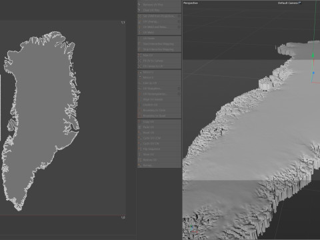This screenshot has width=320, height=240.
Task: Apply Boundary to Circle
Action: (x=159, y=110)
